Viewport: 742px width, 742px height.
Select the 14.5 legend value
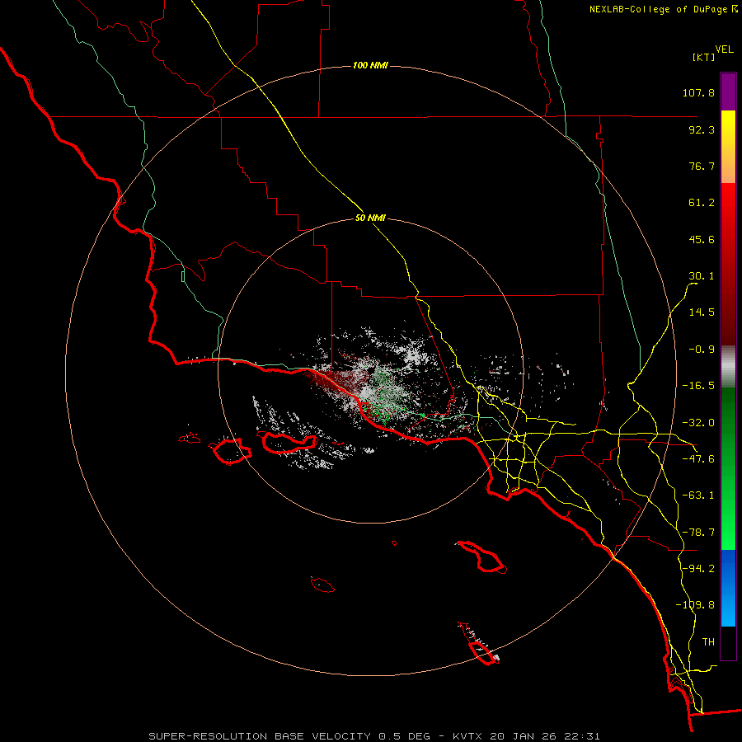click(x=702, y=312)
